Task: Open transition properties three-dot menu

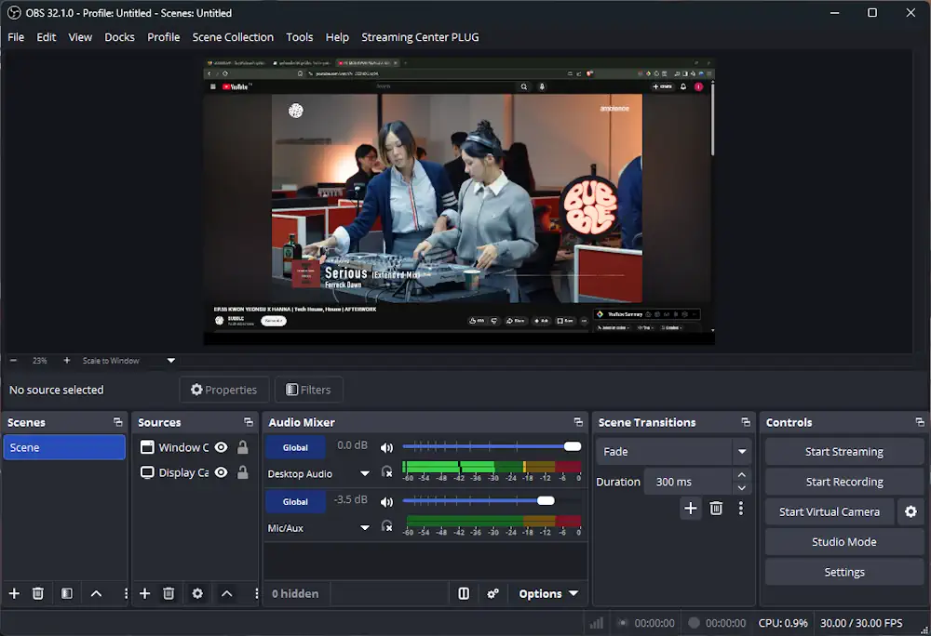Action: pos(740,509)
